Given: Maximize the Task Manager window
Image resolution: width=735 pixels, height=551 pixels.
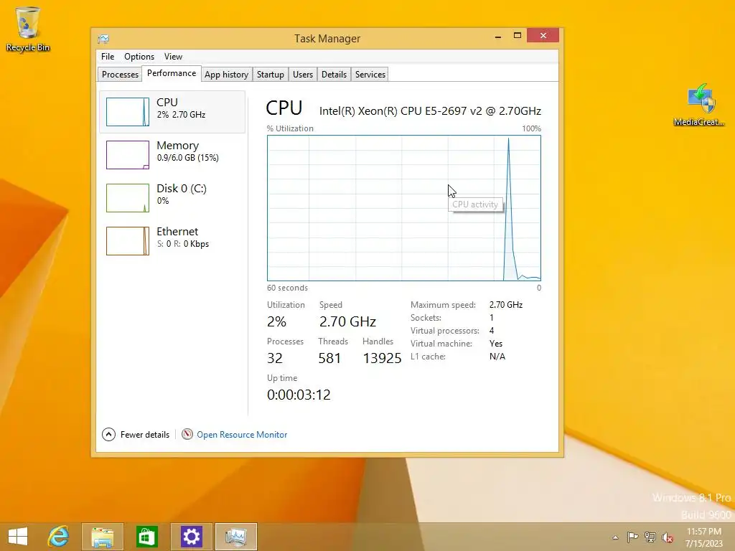Looking at the screenshot, I should tap(518, 36).
